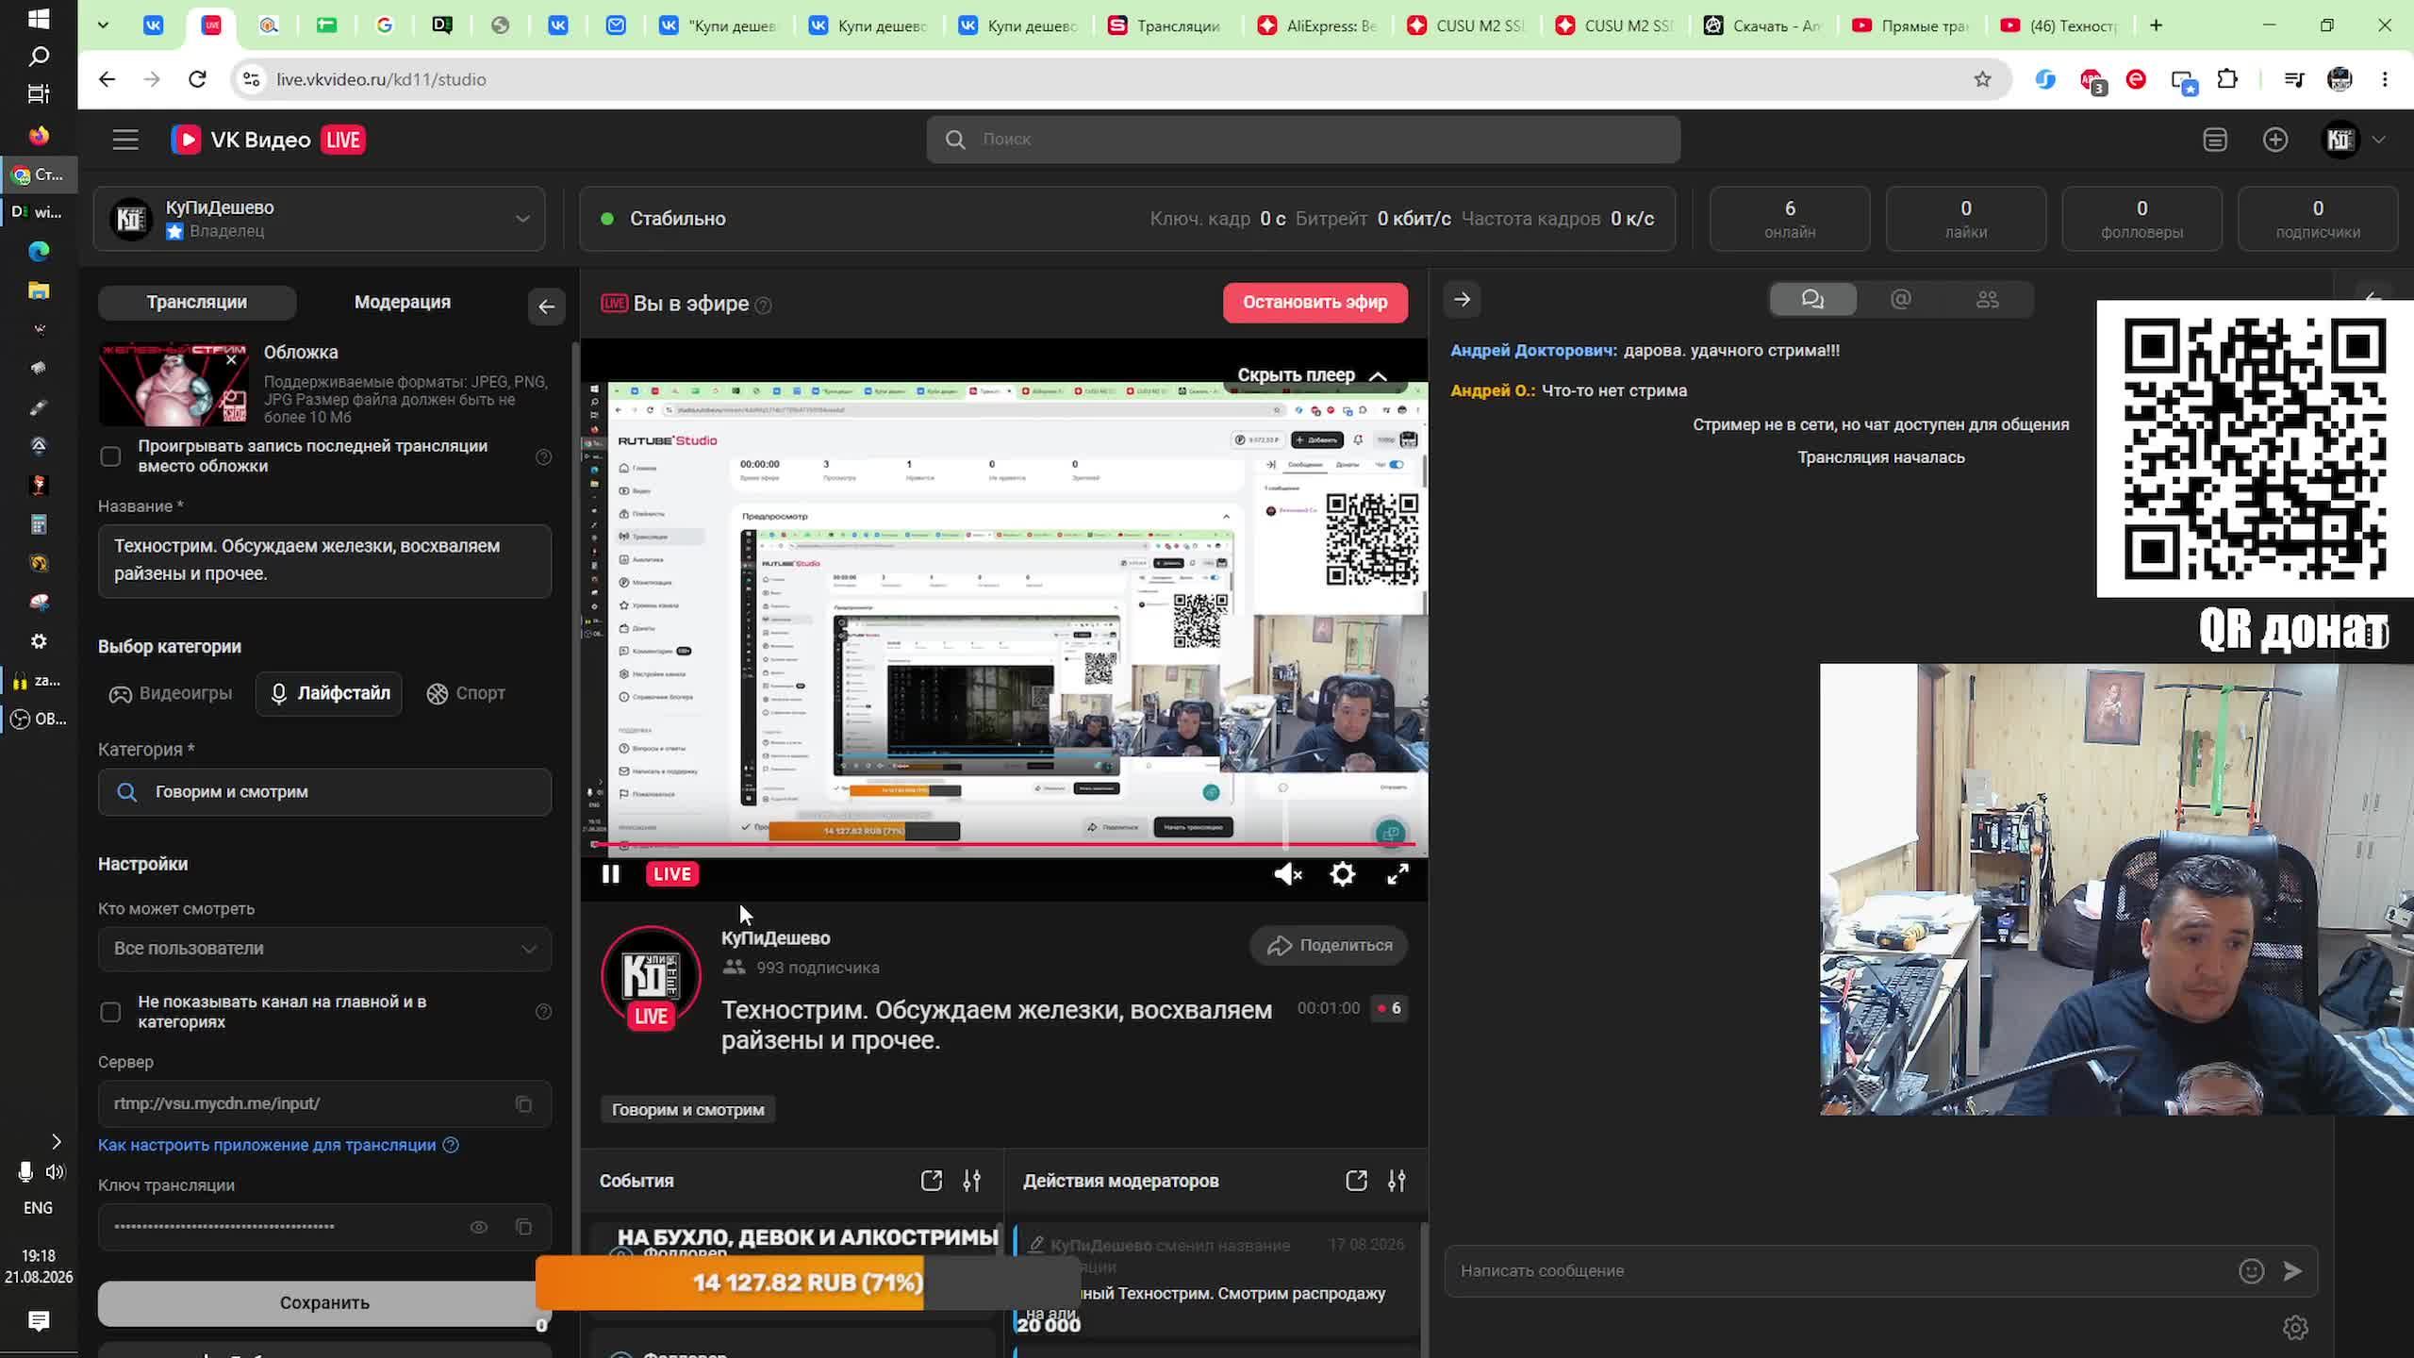This screenshot has width=2414, height=1358.
Task: Open the Chrome tab search dropdown
Action: click(x=103, y=25)
